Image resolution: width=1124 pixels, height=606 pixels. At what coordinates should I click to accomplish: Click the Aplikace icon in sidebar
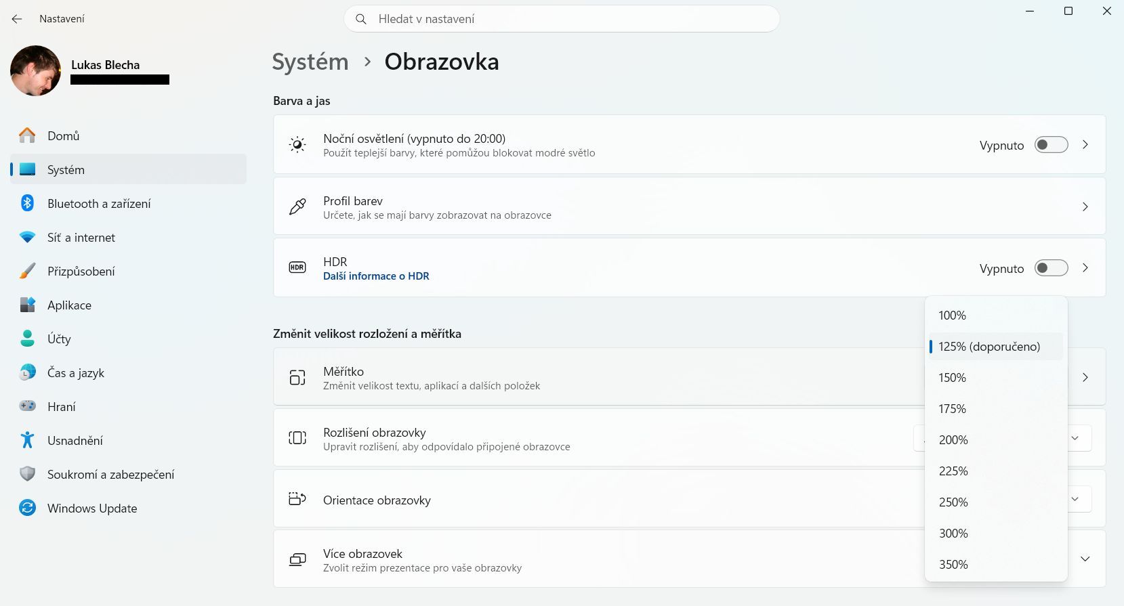pos(27,305)
